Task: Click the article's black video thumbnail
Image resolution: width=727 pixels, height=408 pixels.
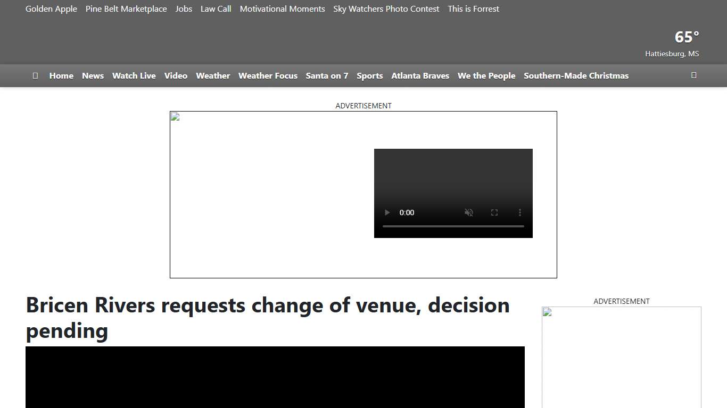Action: click(x=275, y=377)
